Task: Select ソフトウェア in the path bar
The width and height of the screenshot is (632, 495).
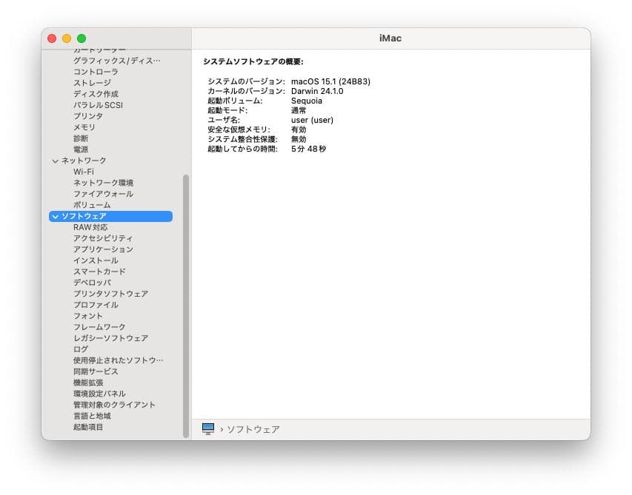Action: coord(253,429)
